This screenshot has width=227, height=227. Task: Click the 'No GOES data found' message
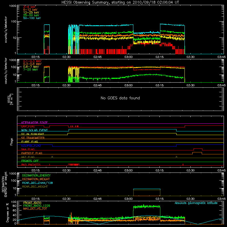pyautogui.click(x=120, y=98)
